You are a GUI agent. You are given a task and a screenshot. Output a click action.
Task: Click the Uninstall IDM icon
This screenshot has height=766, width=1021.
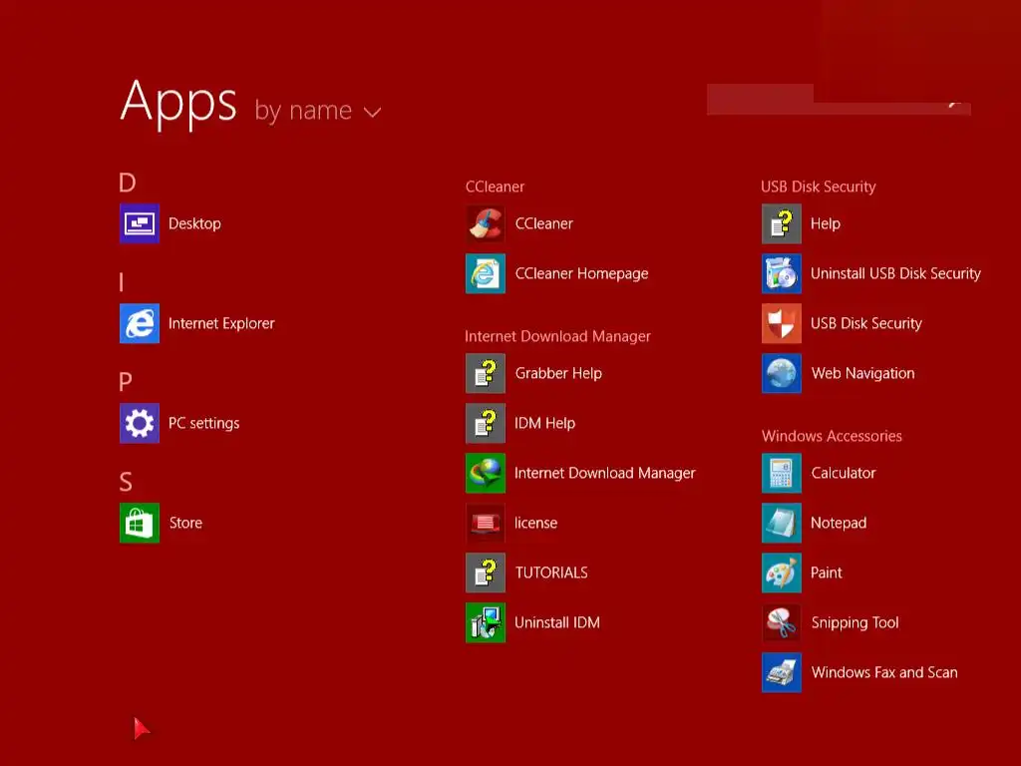click(x=486, y=622)
